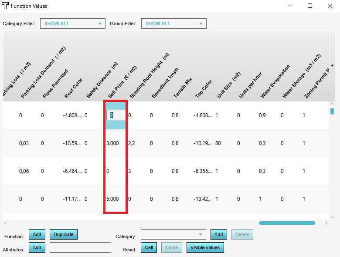Screen dimensions: 340x257
Task: Click the horizontal scrollbar right arrow
Action: click(x=326, y=223)
